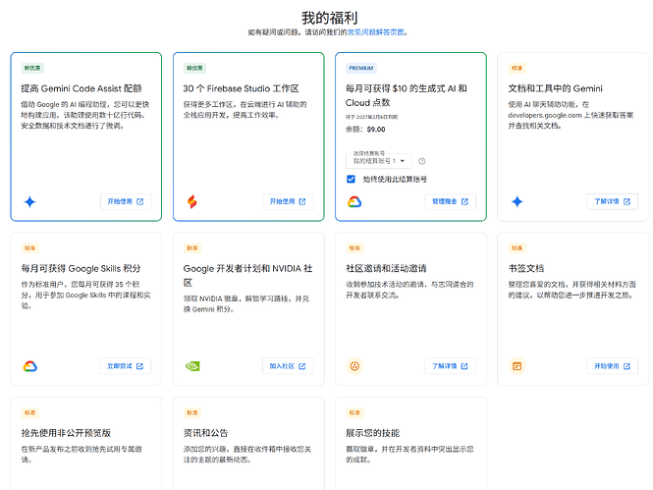Click 标准 badge on Google Skills card
653x490 pixels.
click(29, 248)
